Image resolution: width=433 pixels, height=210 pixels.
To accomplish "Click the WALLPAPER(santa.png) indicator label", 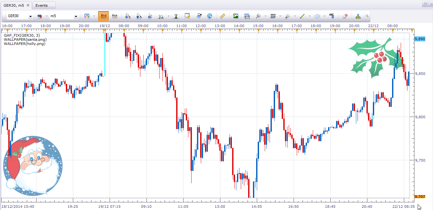I will coord(25,40).
